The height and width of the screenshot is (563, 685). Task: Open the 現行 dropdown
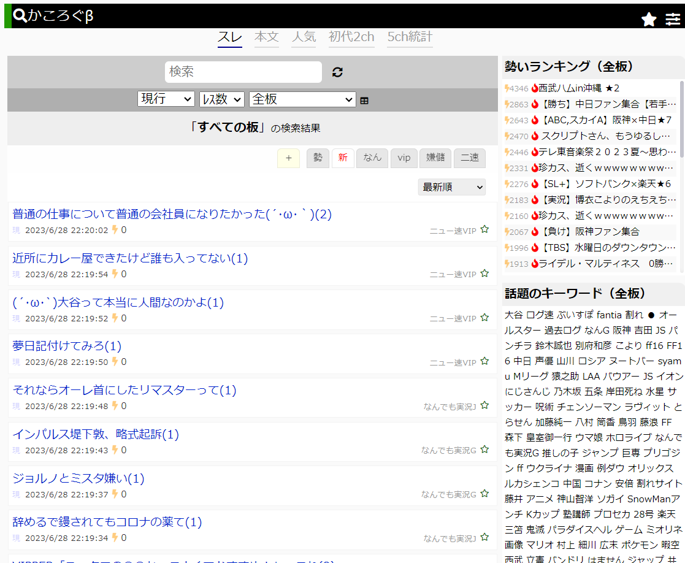pos(166,99)
